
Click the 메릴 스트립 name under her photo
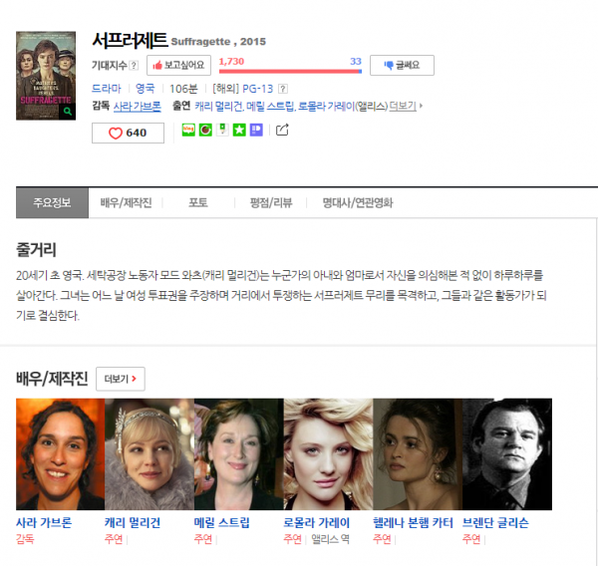[222, 522]
